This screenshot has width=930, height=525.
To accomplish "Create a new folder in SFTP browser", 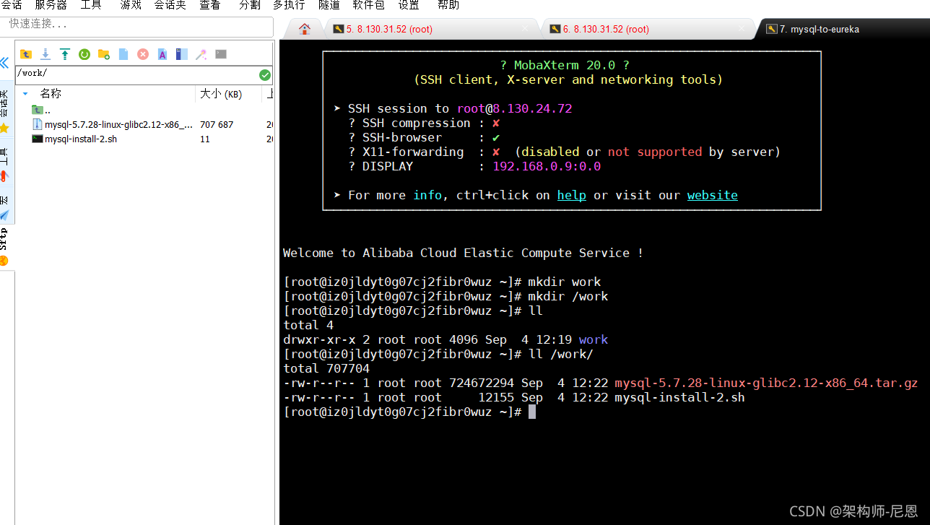I will [104, 54].
